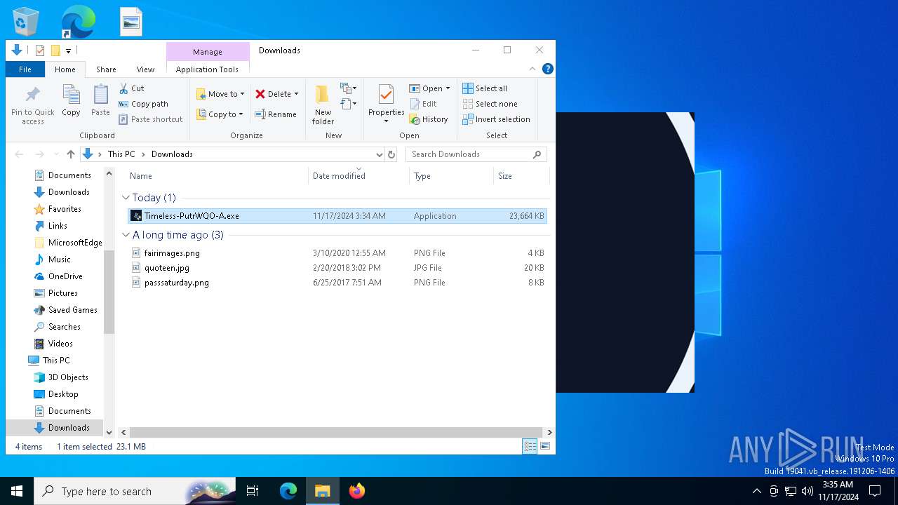This screenshot has width=898, height=505.
Task: Collapse the ribbon with the chevron
Action: tap(532, 69)
